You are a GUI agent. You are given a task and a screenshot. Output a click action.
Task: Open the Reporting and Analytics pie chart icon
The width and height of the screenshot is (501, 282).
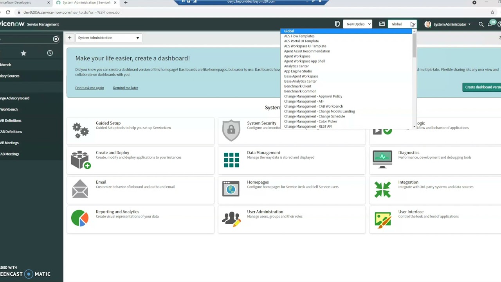point(80,218)
